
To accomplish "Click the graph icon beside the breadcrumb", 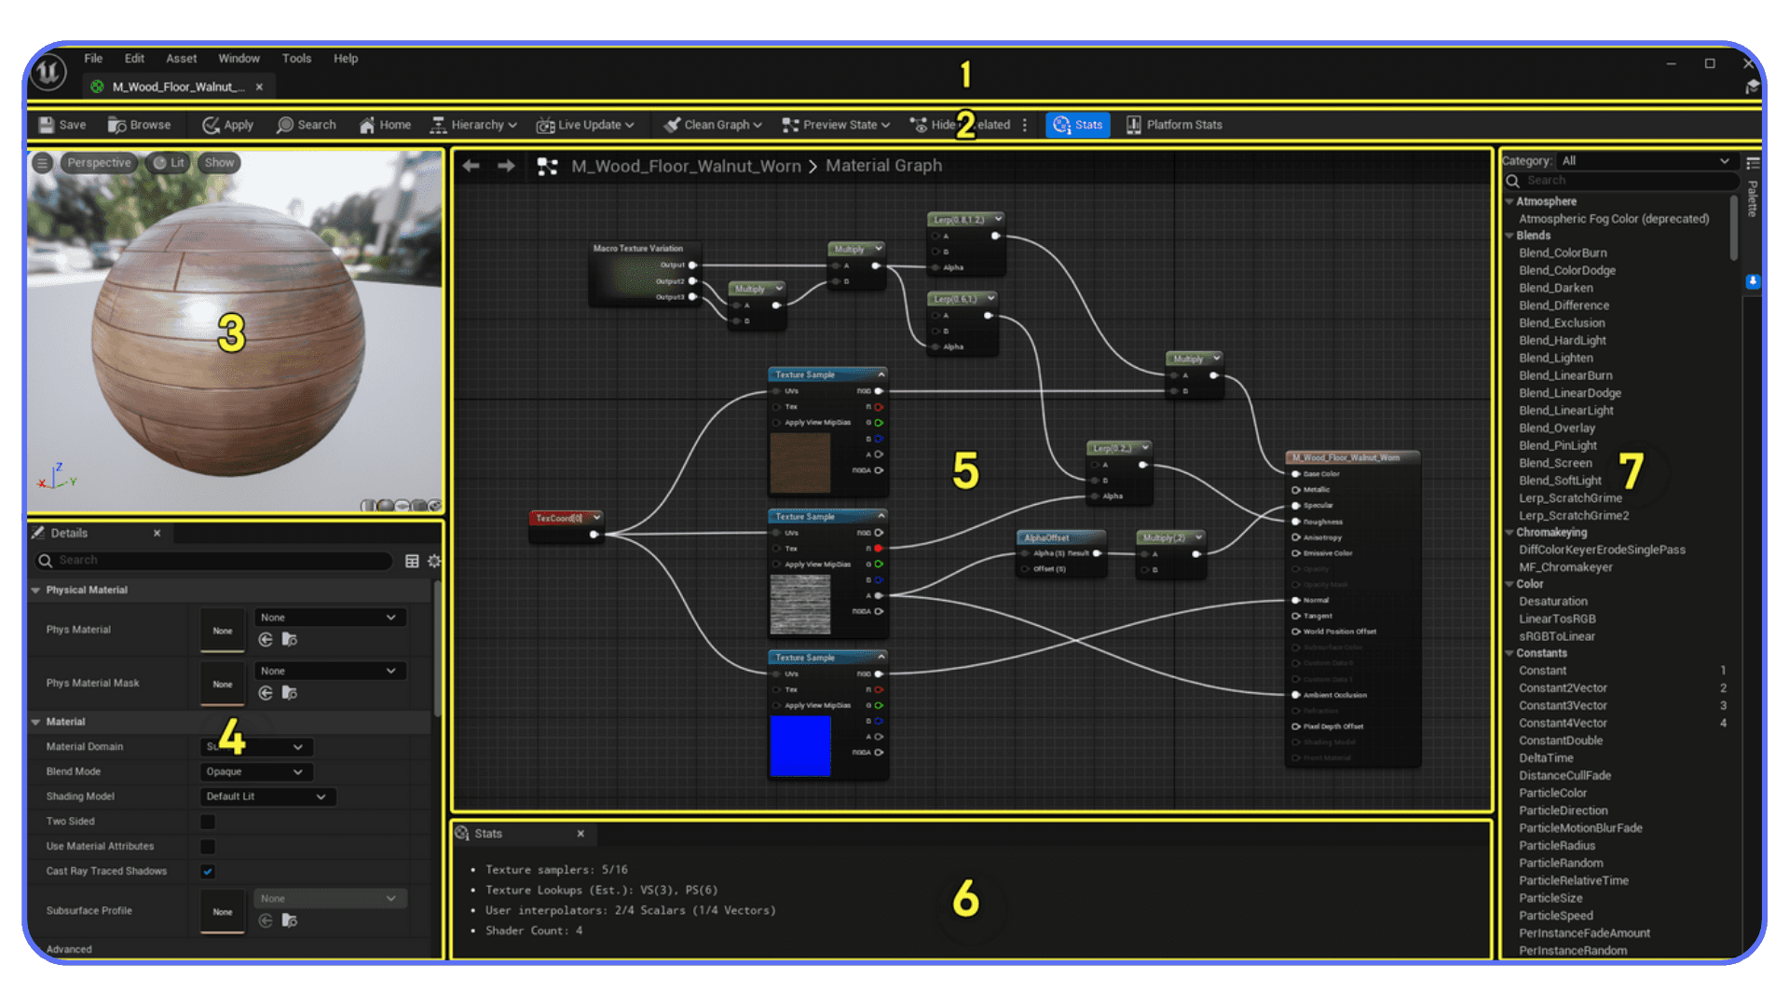I will 548,167.
